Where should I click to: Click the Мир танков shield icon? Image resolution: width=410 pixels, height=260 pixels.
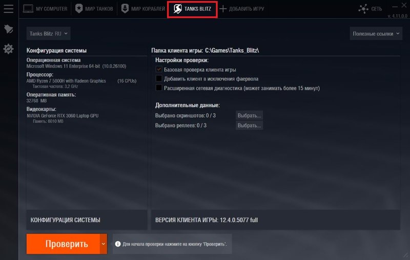(x=78, y=9)
